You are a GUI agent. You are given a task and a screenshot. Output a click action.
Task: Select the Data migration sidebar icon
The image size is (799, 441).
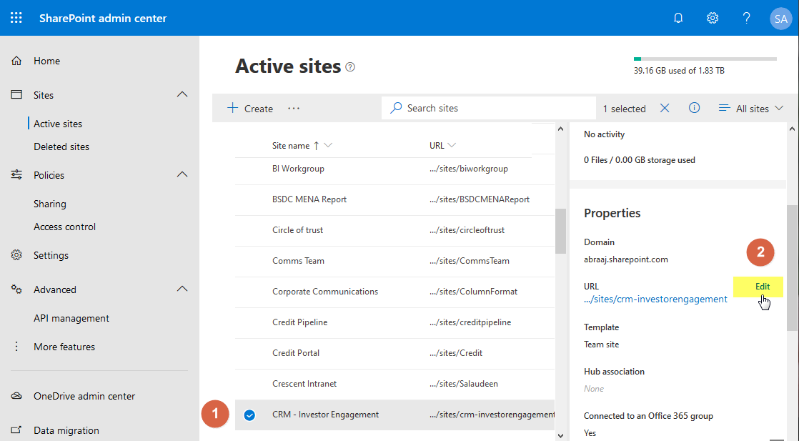[16, 430]
